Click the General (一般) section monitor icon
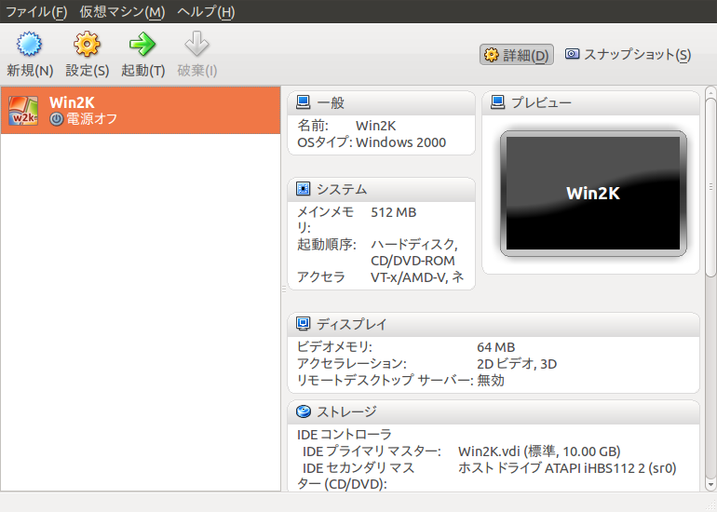This screenshot has height=512, width=717. 303,102
